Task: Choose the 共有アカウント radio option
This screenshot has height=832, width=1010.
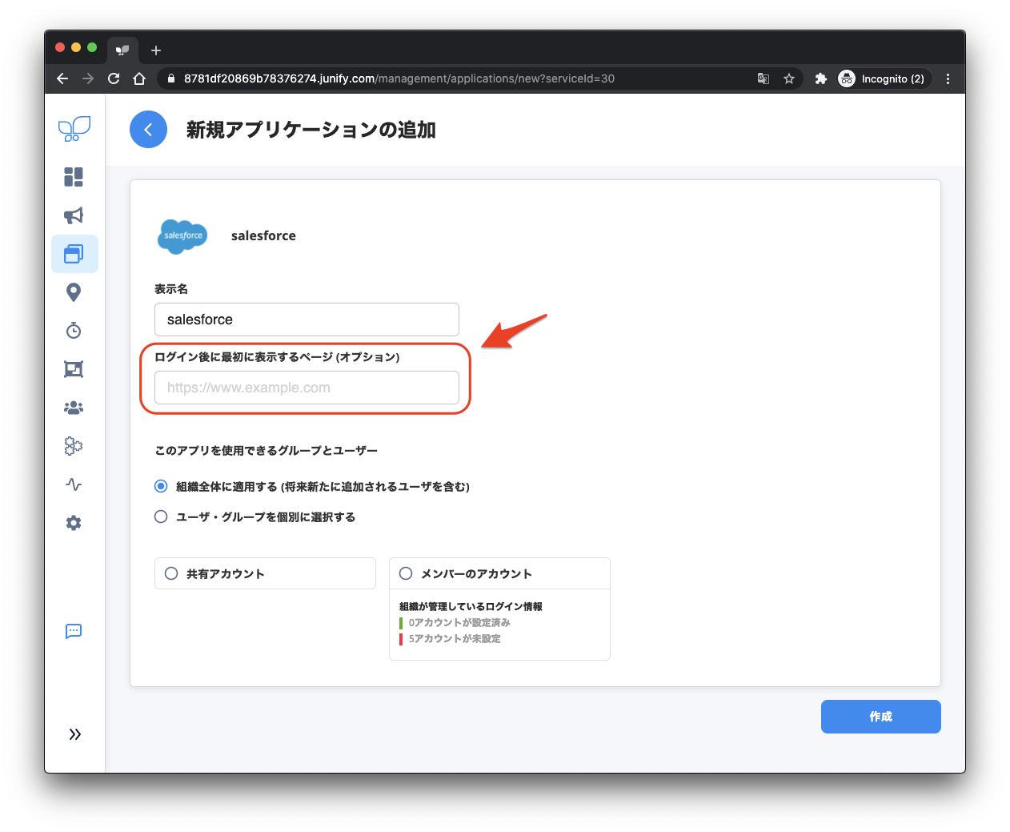Action: point(171,573)
